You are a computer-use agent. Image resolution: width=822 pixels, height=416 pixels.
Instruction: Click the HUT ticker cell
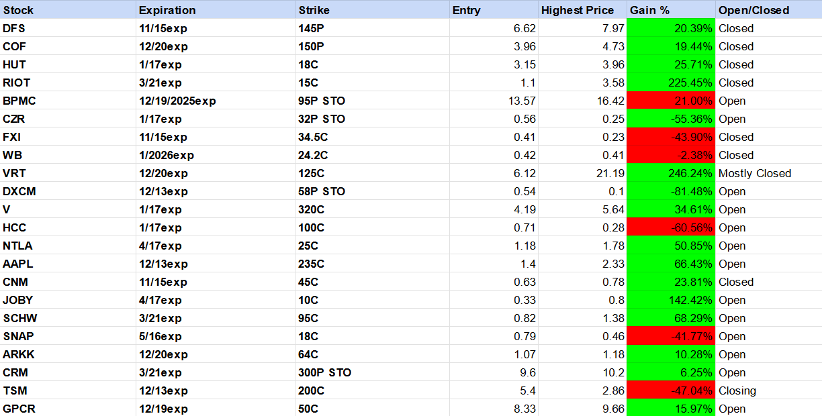(x=68, y=64)
